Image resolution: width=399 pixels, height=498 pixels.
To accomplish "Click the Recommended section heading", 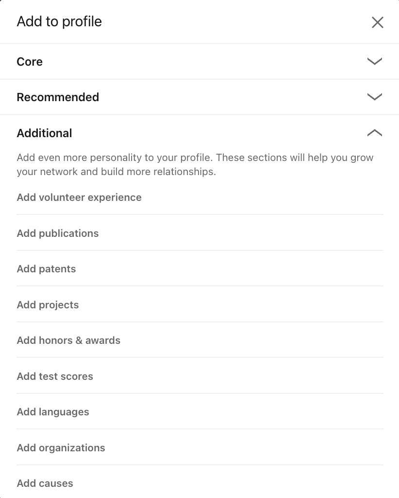I will (58, 97).
